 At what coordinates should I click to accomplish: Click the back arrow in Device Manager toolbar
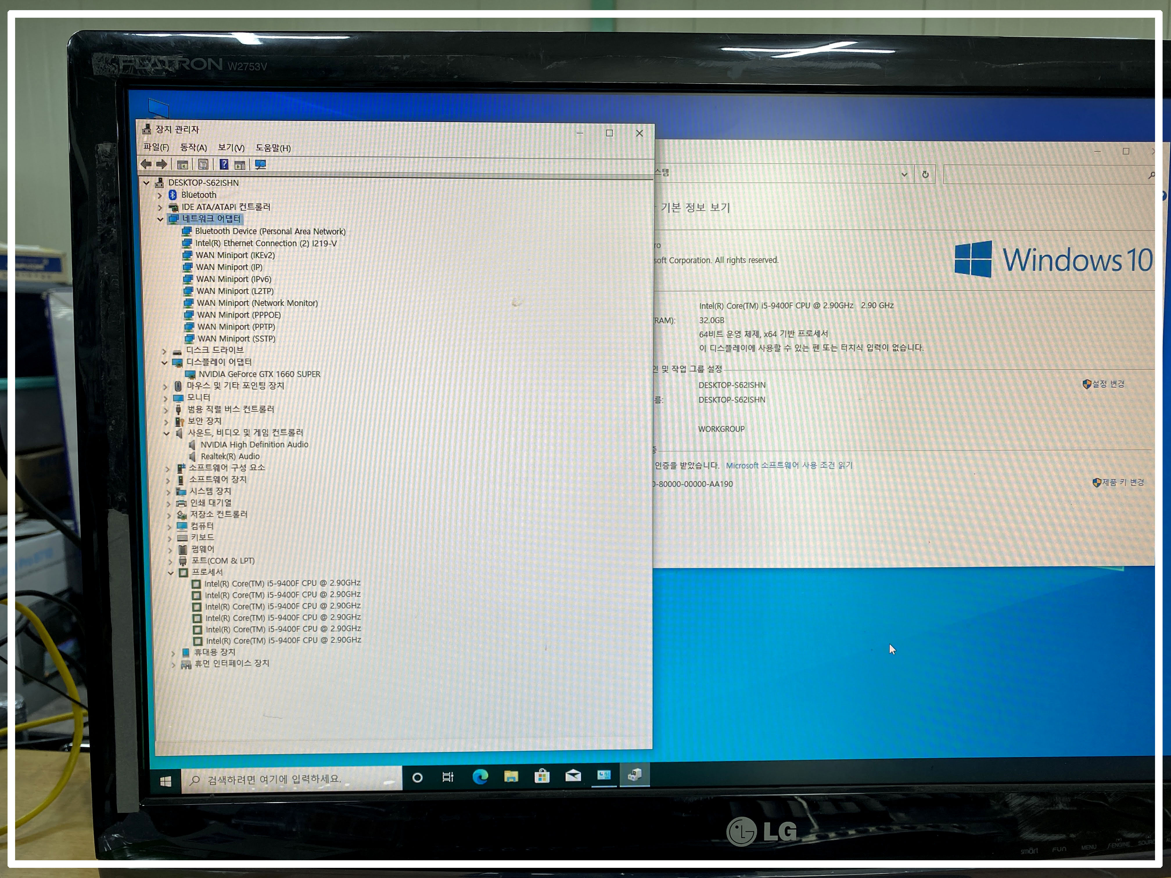click(x=146, y=164)
